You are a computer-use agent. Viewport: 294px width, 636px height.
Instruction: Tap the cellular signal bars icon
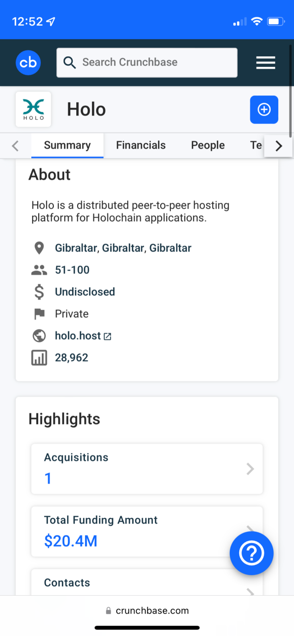[240, 22]
